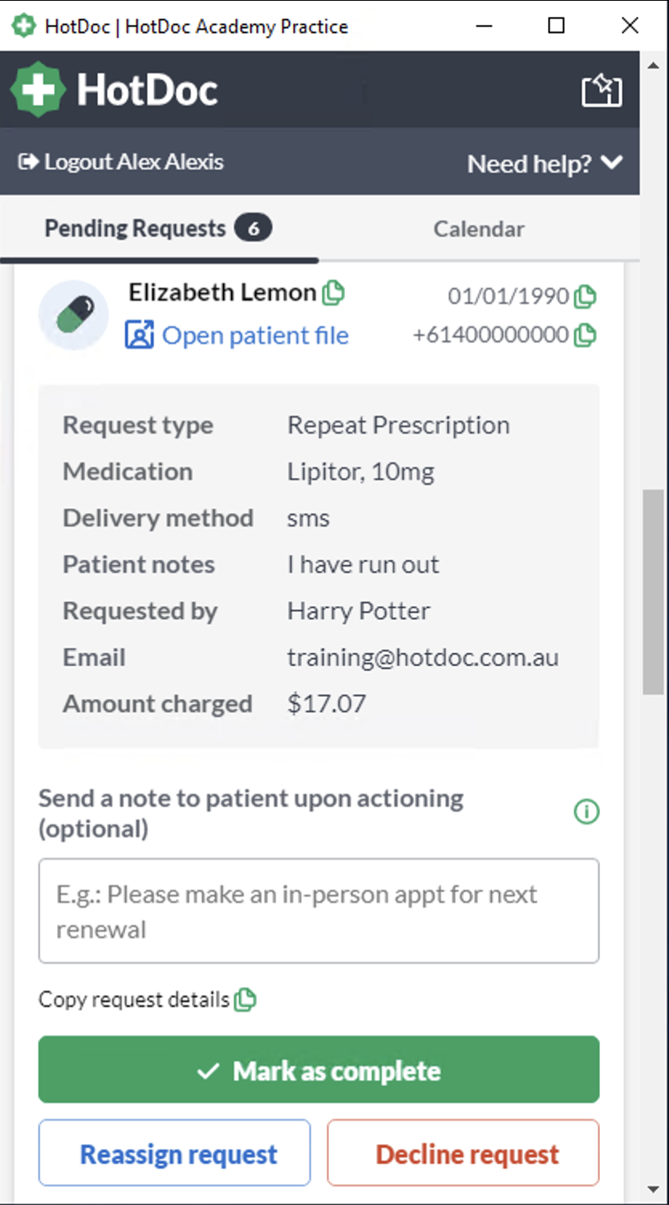The height and width of the screenshot is (1205, 669).
Task: Select the Pending Requests tab
Action: (159, 229)
